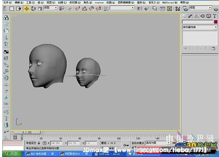Click the reactor toolbar gear motor icon
Screen dimensions: 219x157
[6, 78]
